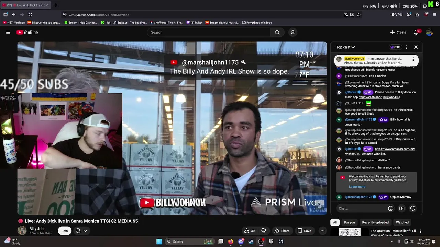This screenshot has width=440, height=247.
Task: Expand the Top chat dropdown
Action: pos(345,47)
